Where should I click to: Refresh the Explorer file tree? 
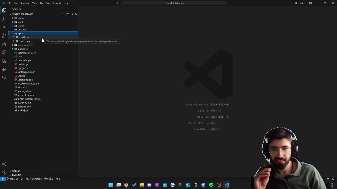(x=72, y=14)
